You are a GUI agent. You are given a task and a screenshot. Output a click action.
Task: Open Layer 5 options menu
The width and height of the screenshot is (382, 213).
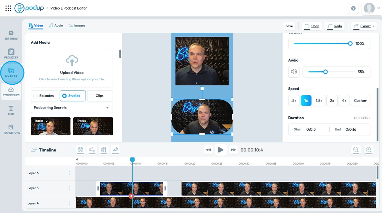coord(70,188)
